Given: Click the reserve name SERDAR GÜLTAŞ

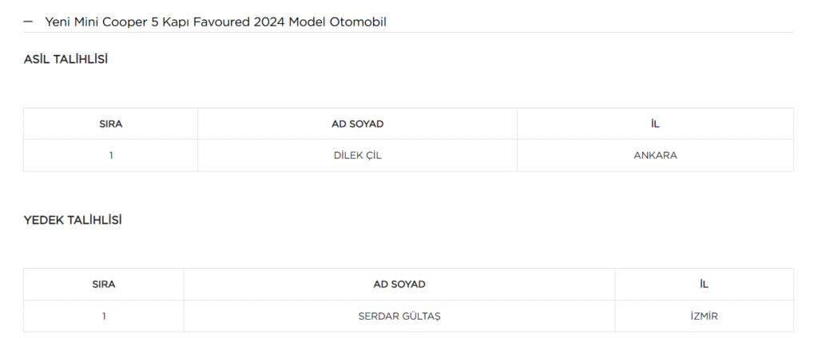Looking at the screenshot, I should pyautogui.click(x=399, y=316).
